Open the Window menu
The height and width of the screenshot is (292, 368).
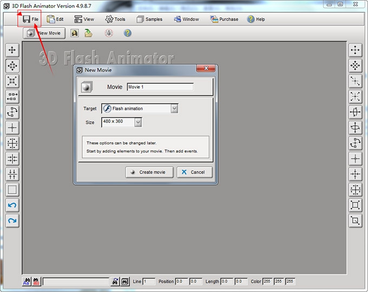click(x=186, y=19)
